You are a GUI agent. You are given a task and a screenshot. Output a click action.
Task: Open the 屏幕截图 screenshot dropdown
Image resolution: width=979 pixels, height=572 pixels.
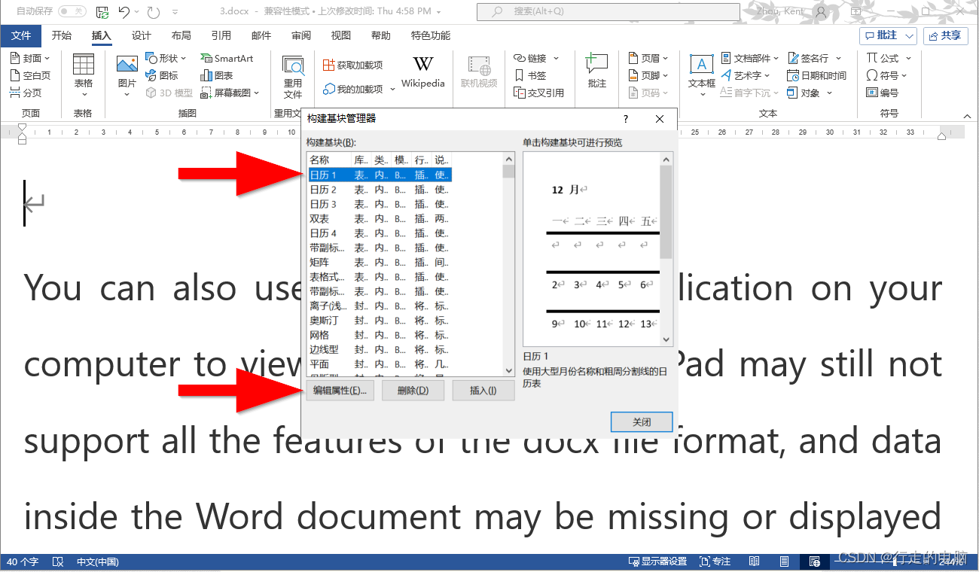point(230,93)
